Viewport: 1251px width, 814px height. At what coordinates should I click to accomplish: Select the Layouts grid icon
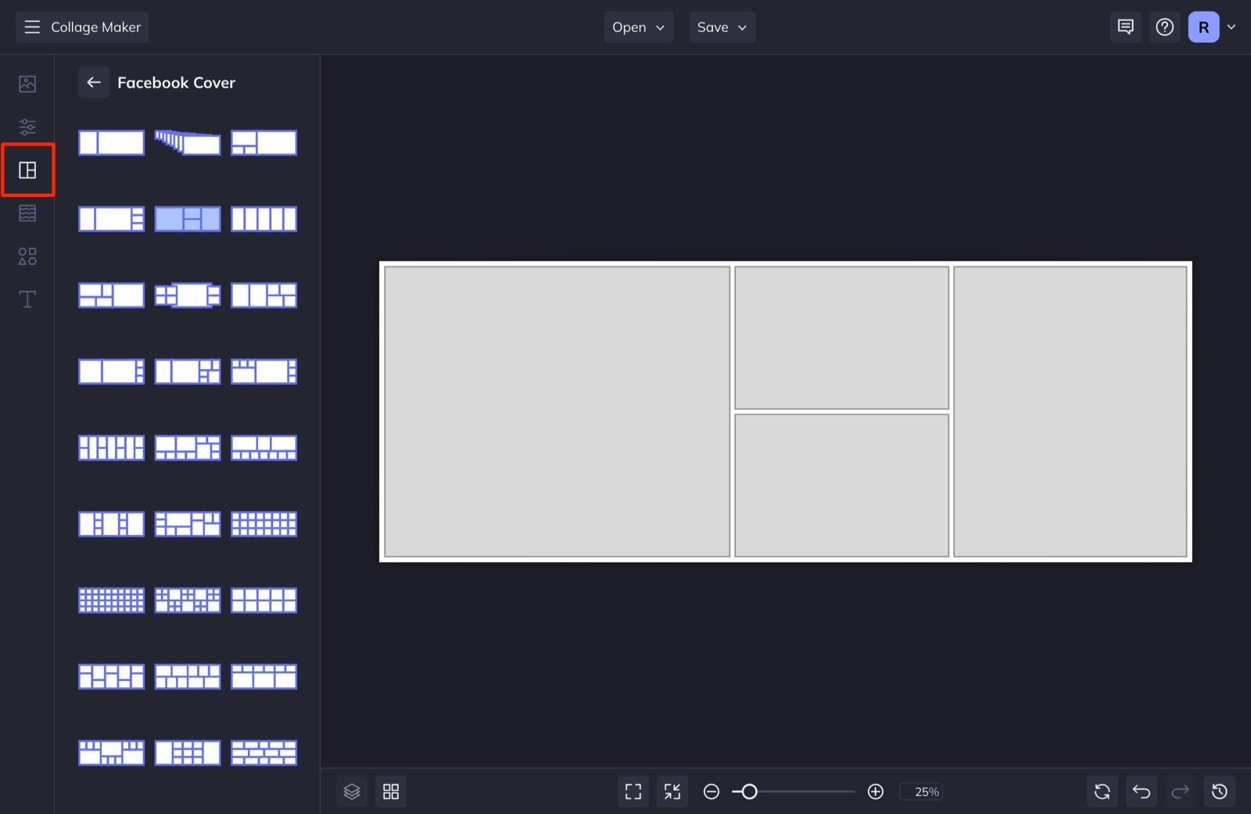[27, 170]
